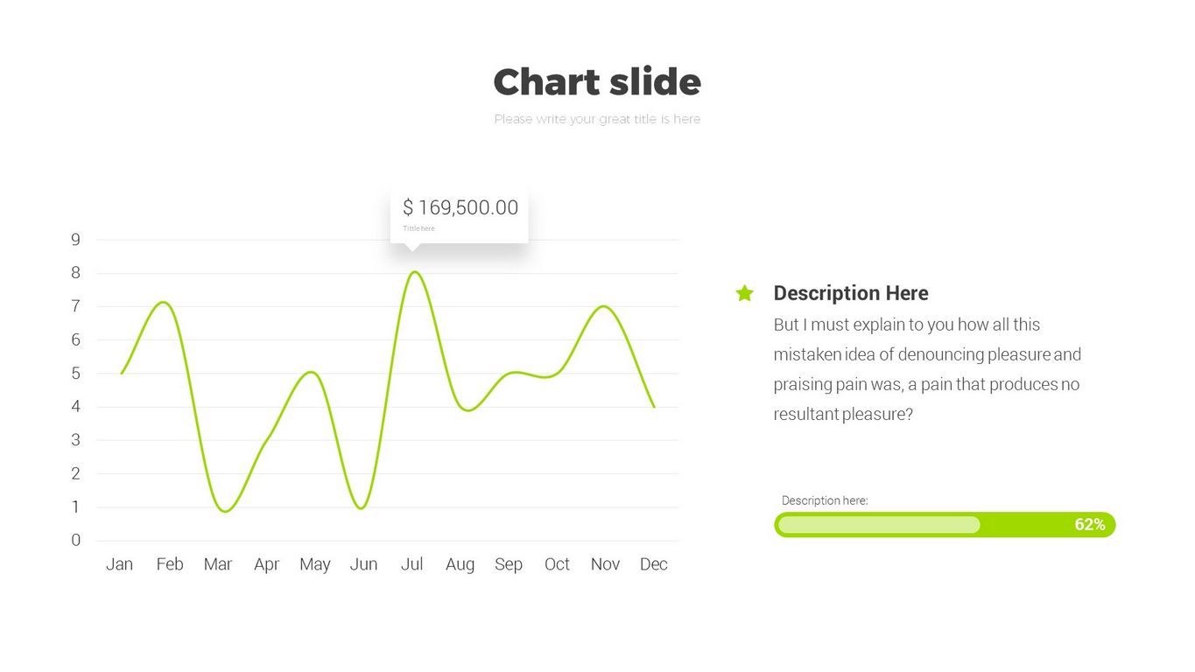Click the Oct month label
The width and height of the screenshot is (1195, 672).
[x=557, y=564]
